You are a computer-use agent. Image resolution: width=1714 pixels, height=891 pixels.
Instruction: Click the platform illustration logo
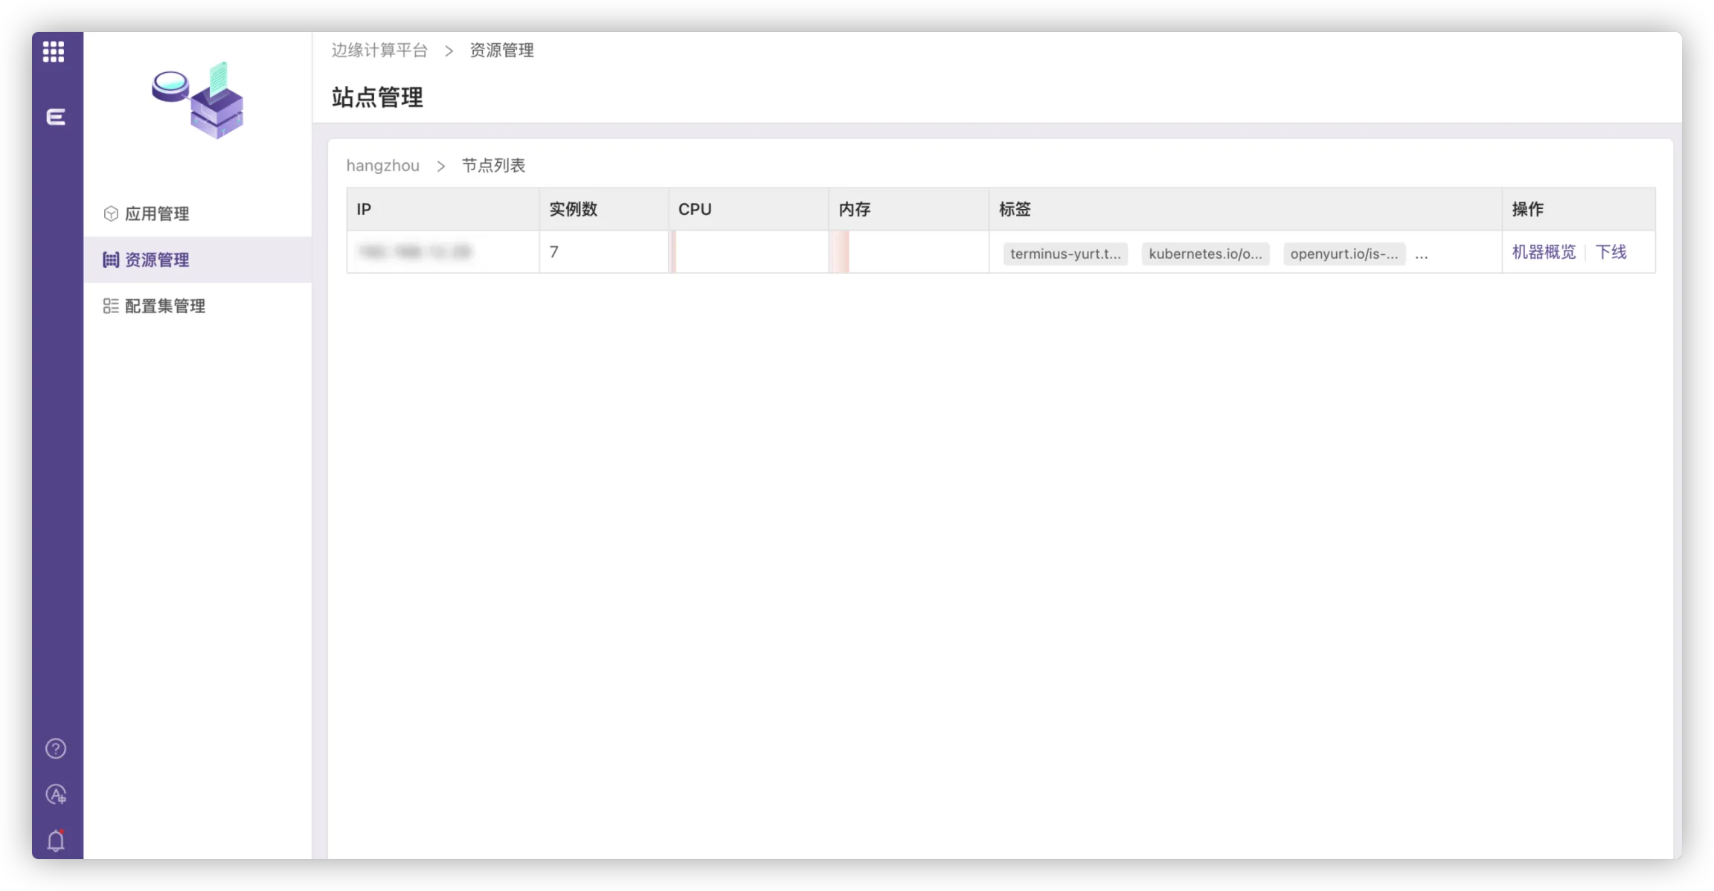198,100
